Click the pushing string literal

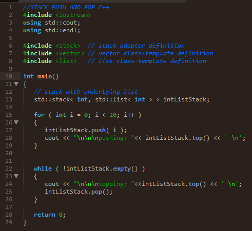coord(104,138)
